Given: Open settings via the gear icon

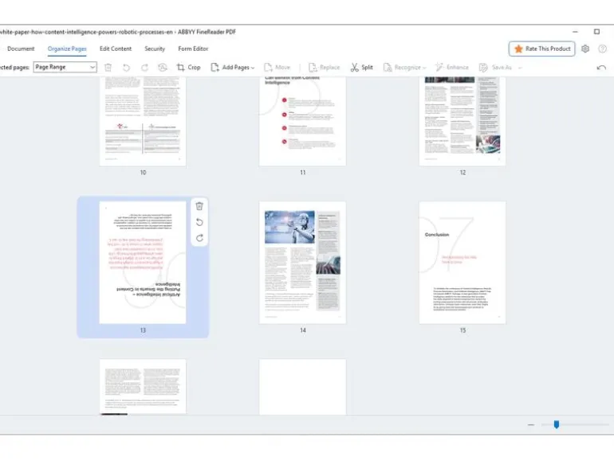Looking at the screenshot, I should pyautogui.click(x=585, y=49).
